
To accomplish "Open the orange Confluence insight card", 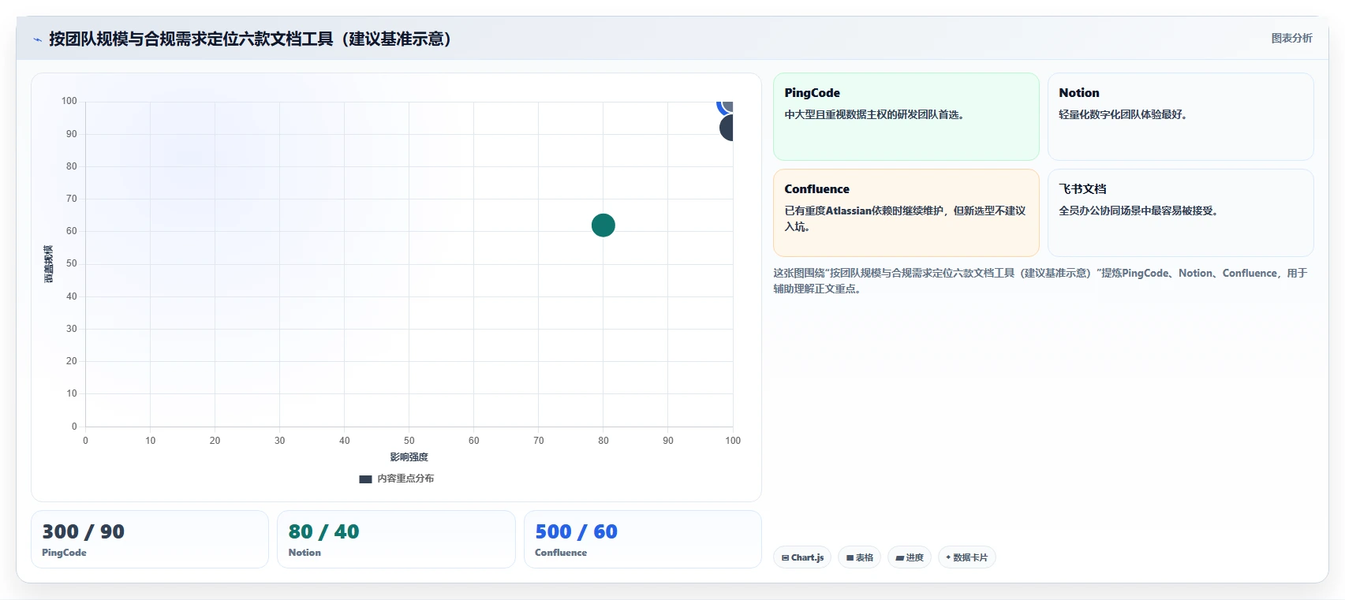I will (906, 213).
